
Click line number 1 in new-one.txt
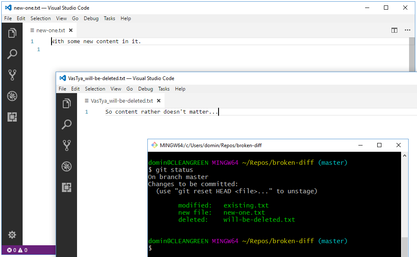pyautogui.click(x=32, y=41)
